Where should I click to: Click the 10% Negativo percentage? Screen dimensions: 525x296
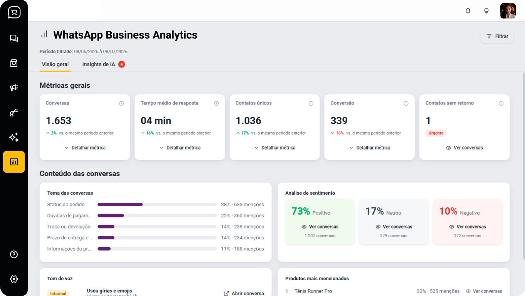tap(448, 211)
